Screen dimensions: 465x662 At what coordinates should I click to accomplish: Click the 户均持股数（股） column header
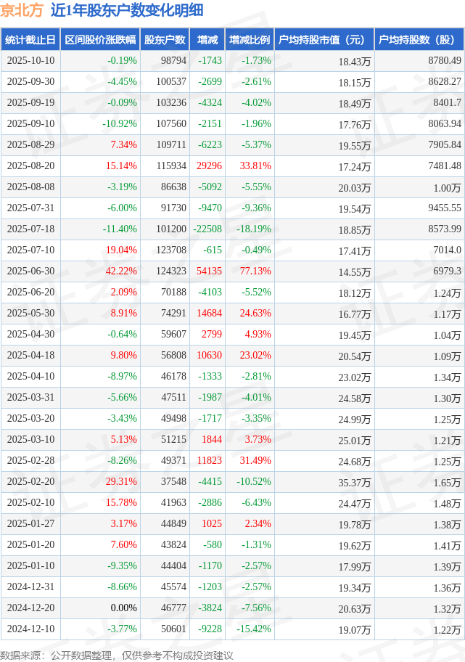point(420,41)
